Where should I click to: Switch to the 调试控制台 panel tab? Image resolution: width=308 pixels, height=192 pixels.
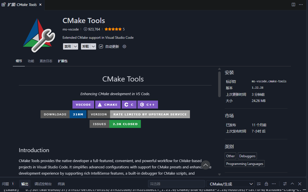coord(43,184)
